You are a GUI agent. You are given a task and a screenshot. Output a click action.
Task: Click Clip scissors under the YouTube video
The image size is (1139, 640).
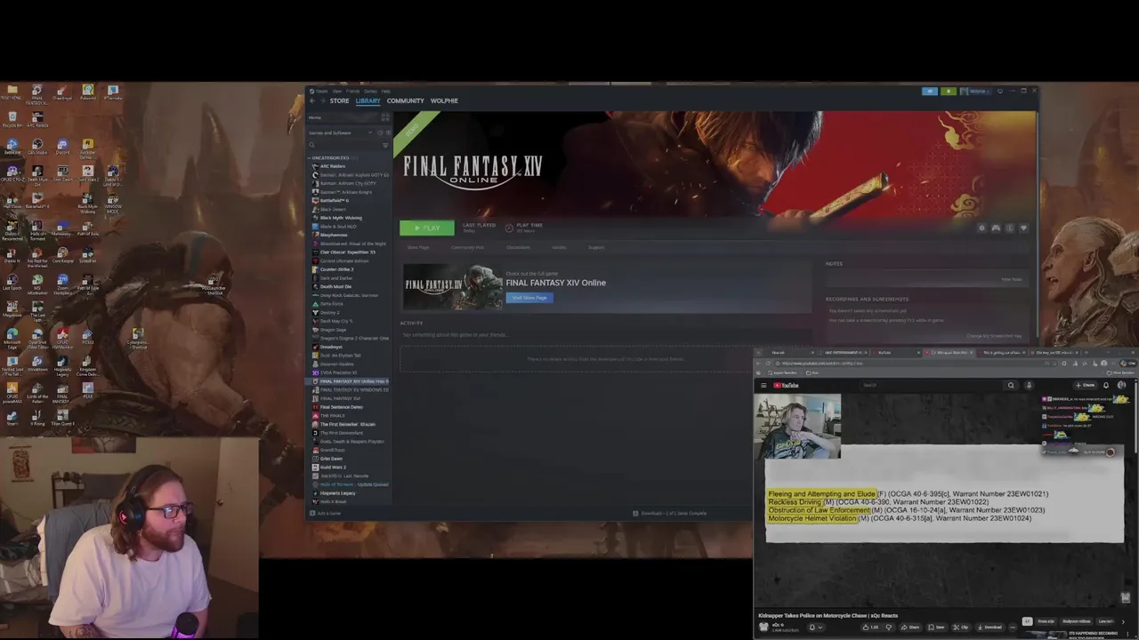pyautogui.click(x=961, y=627)
